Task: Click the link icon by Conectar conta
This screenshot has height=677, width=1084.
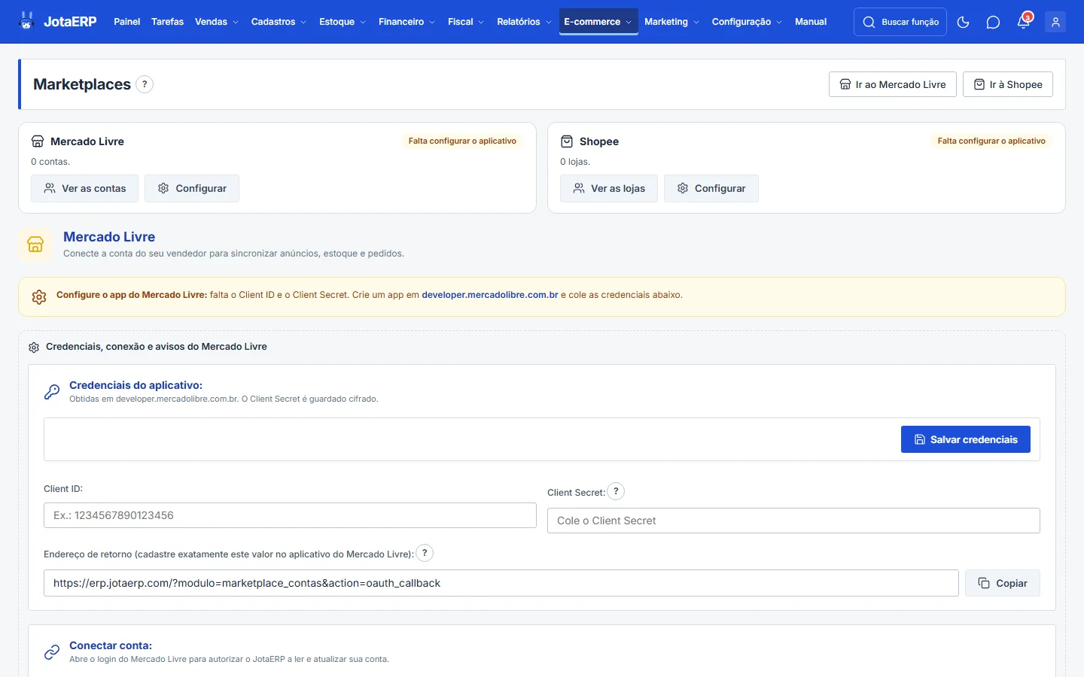Action: 52,652
